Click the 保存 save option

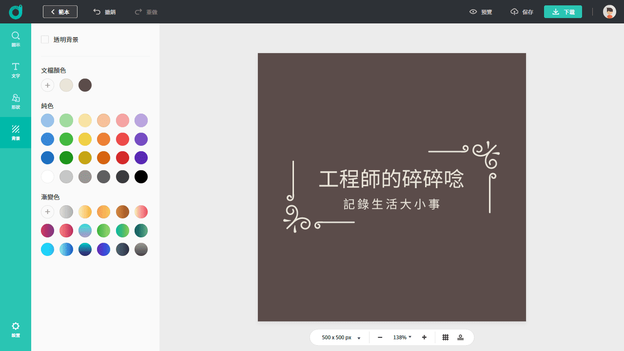(x=522, y=12)
